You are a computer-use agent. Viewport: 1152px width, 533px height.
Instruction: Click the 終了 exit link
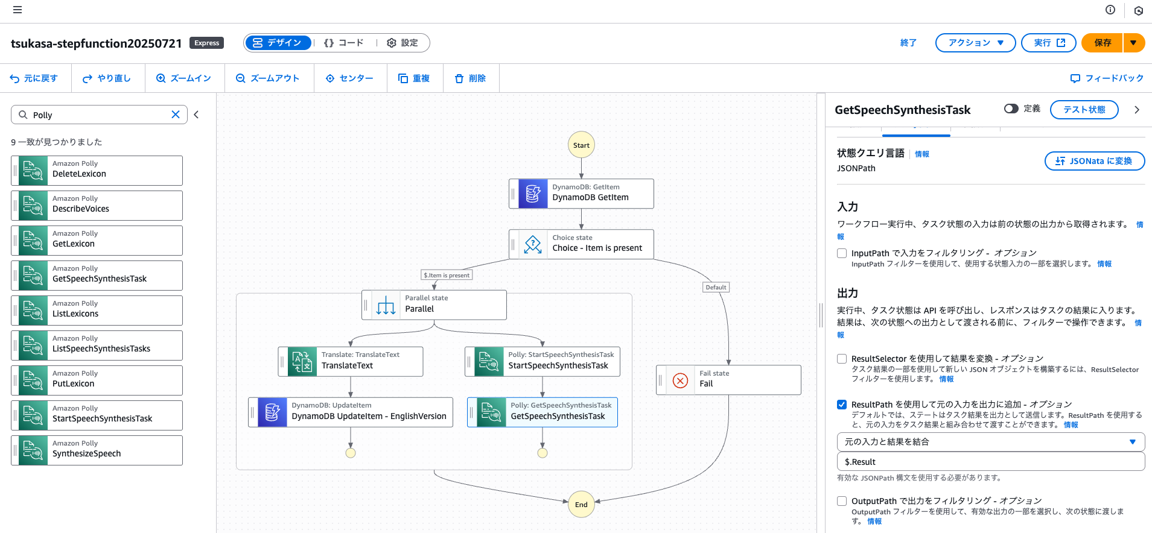[908, 43]
